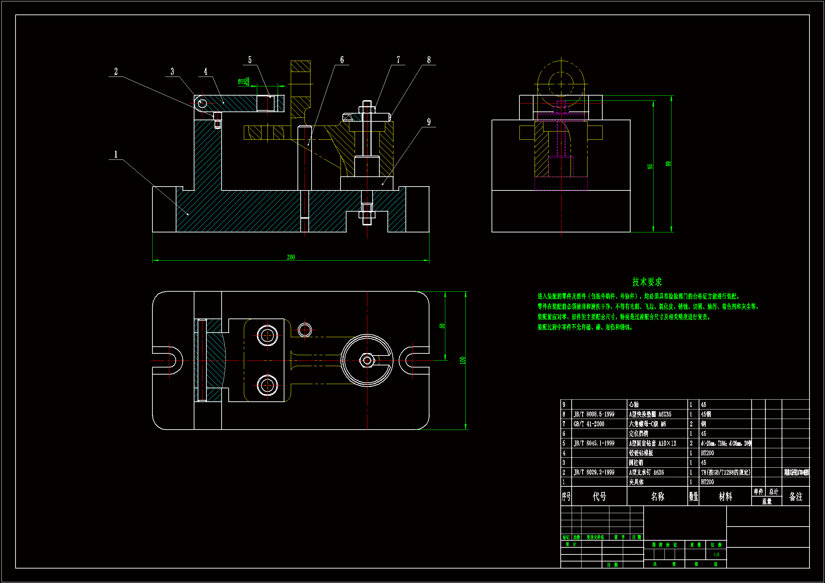Select the 技术要求 heading text
825x583 pixels.
(647, 282)
